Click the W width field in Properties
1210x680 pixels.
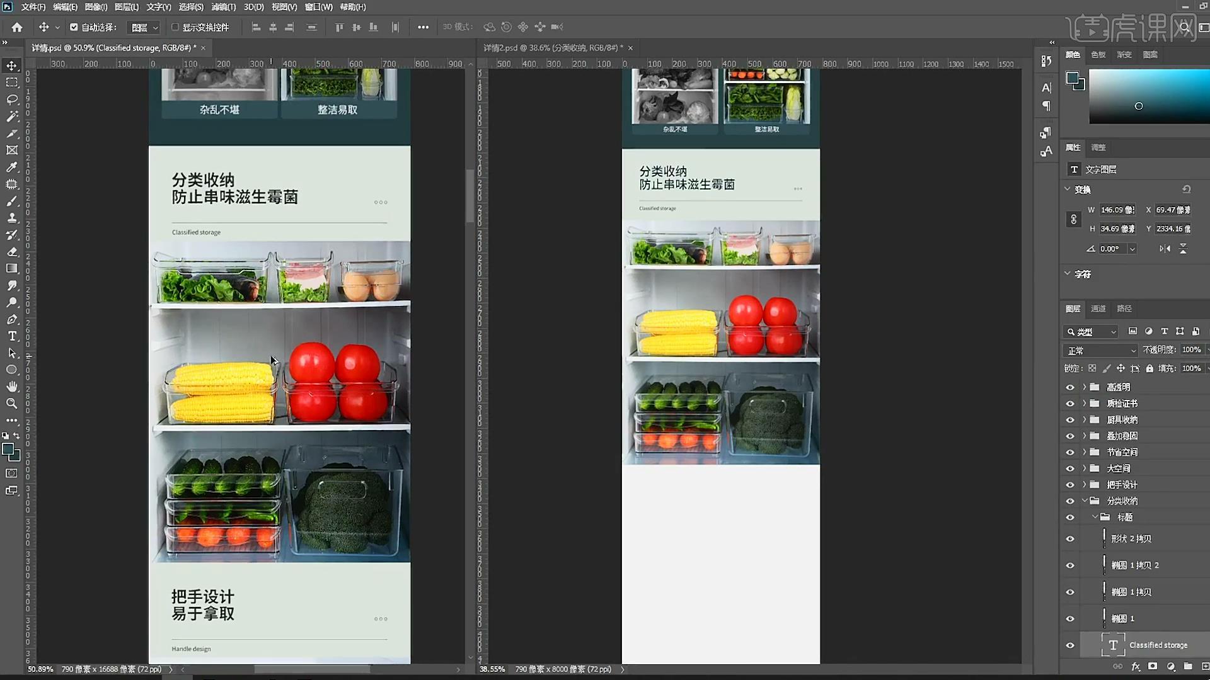(1117, 210)
